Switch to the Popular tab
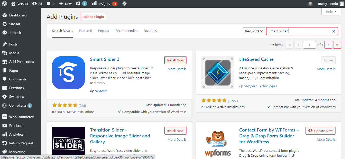Viewport: 345px width, 159px height. [x=104, y=31]
